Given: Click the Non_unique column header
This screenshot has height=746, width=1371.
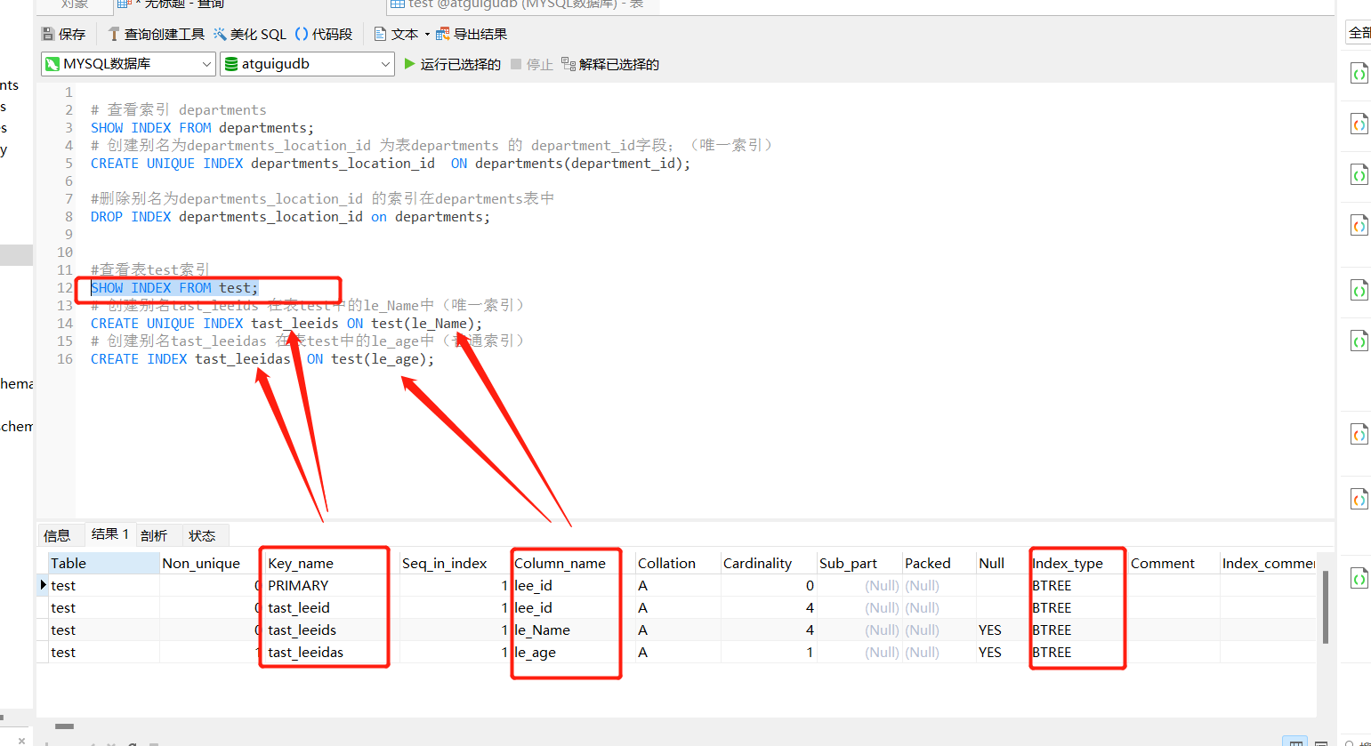Looking at the screenshot, I should 211,563.
